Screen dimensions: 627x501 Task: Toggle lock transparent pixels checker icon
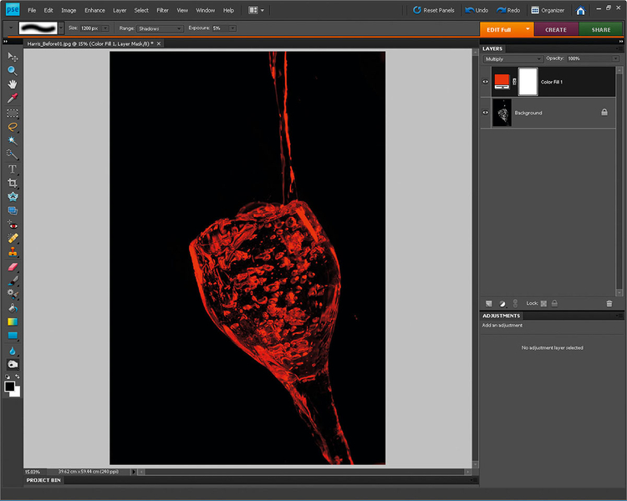[x=543, y=304]
